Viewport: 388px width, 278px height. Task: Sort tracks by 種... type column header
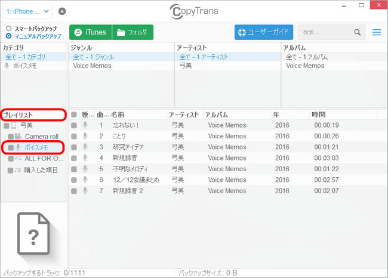click(87, 115)
